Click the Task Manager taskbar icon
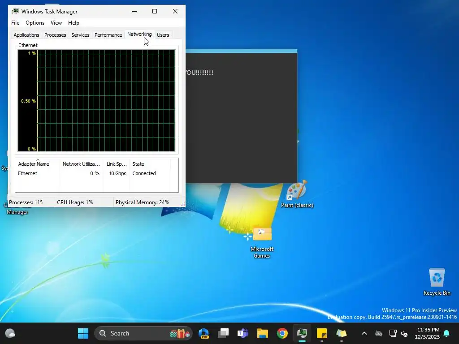This screenshot has height=344, width=459. coord(302,333)
